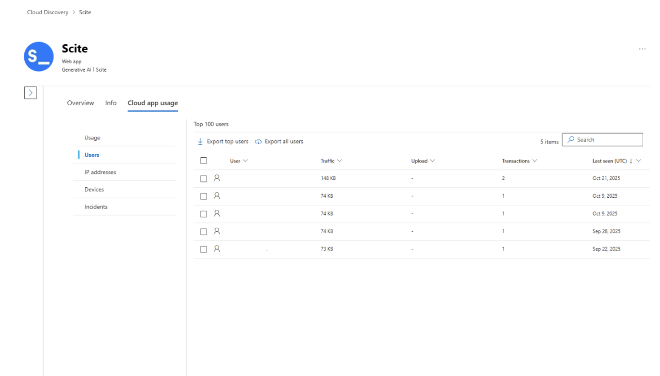The width and height of the screenshot is (660, 376).
Task: Click the Oct 21, 2025 date cell
Action: click(x=606, y=178)
